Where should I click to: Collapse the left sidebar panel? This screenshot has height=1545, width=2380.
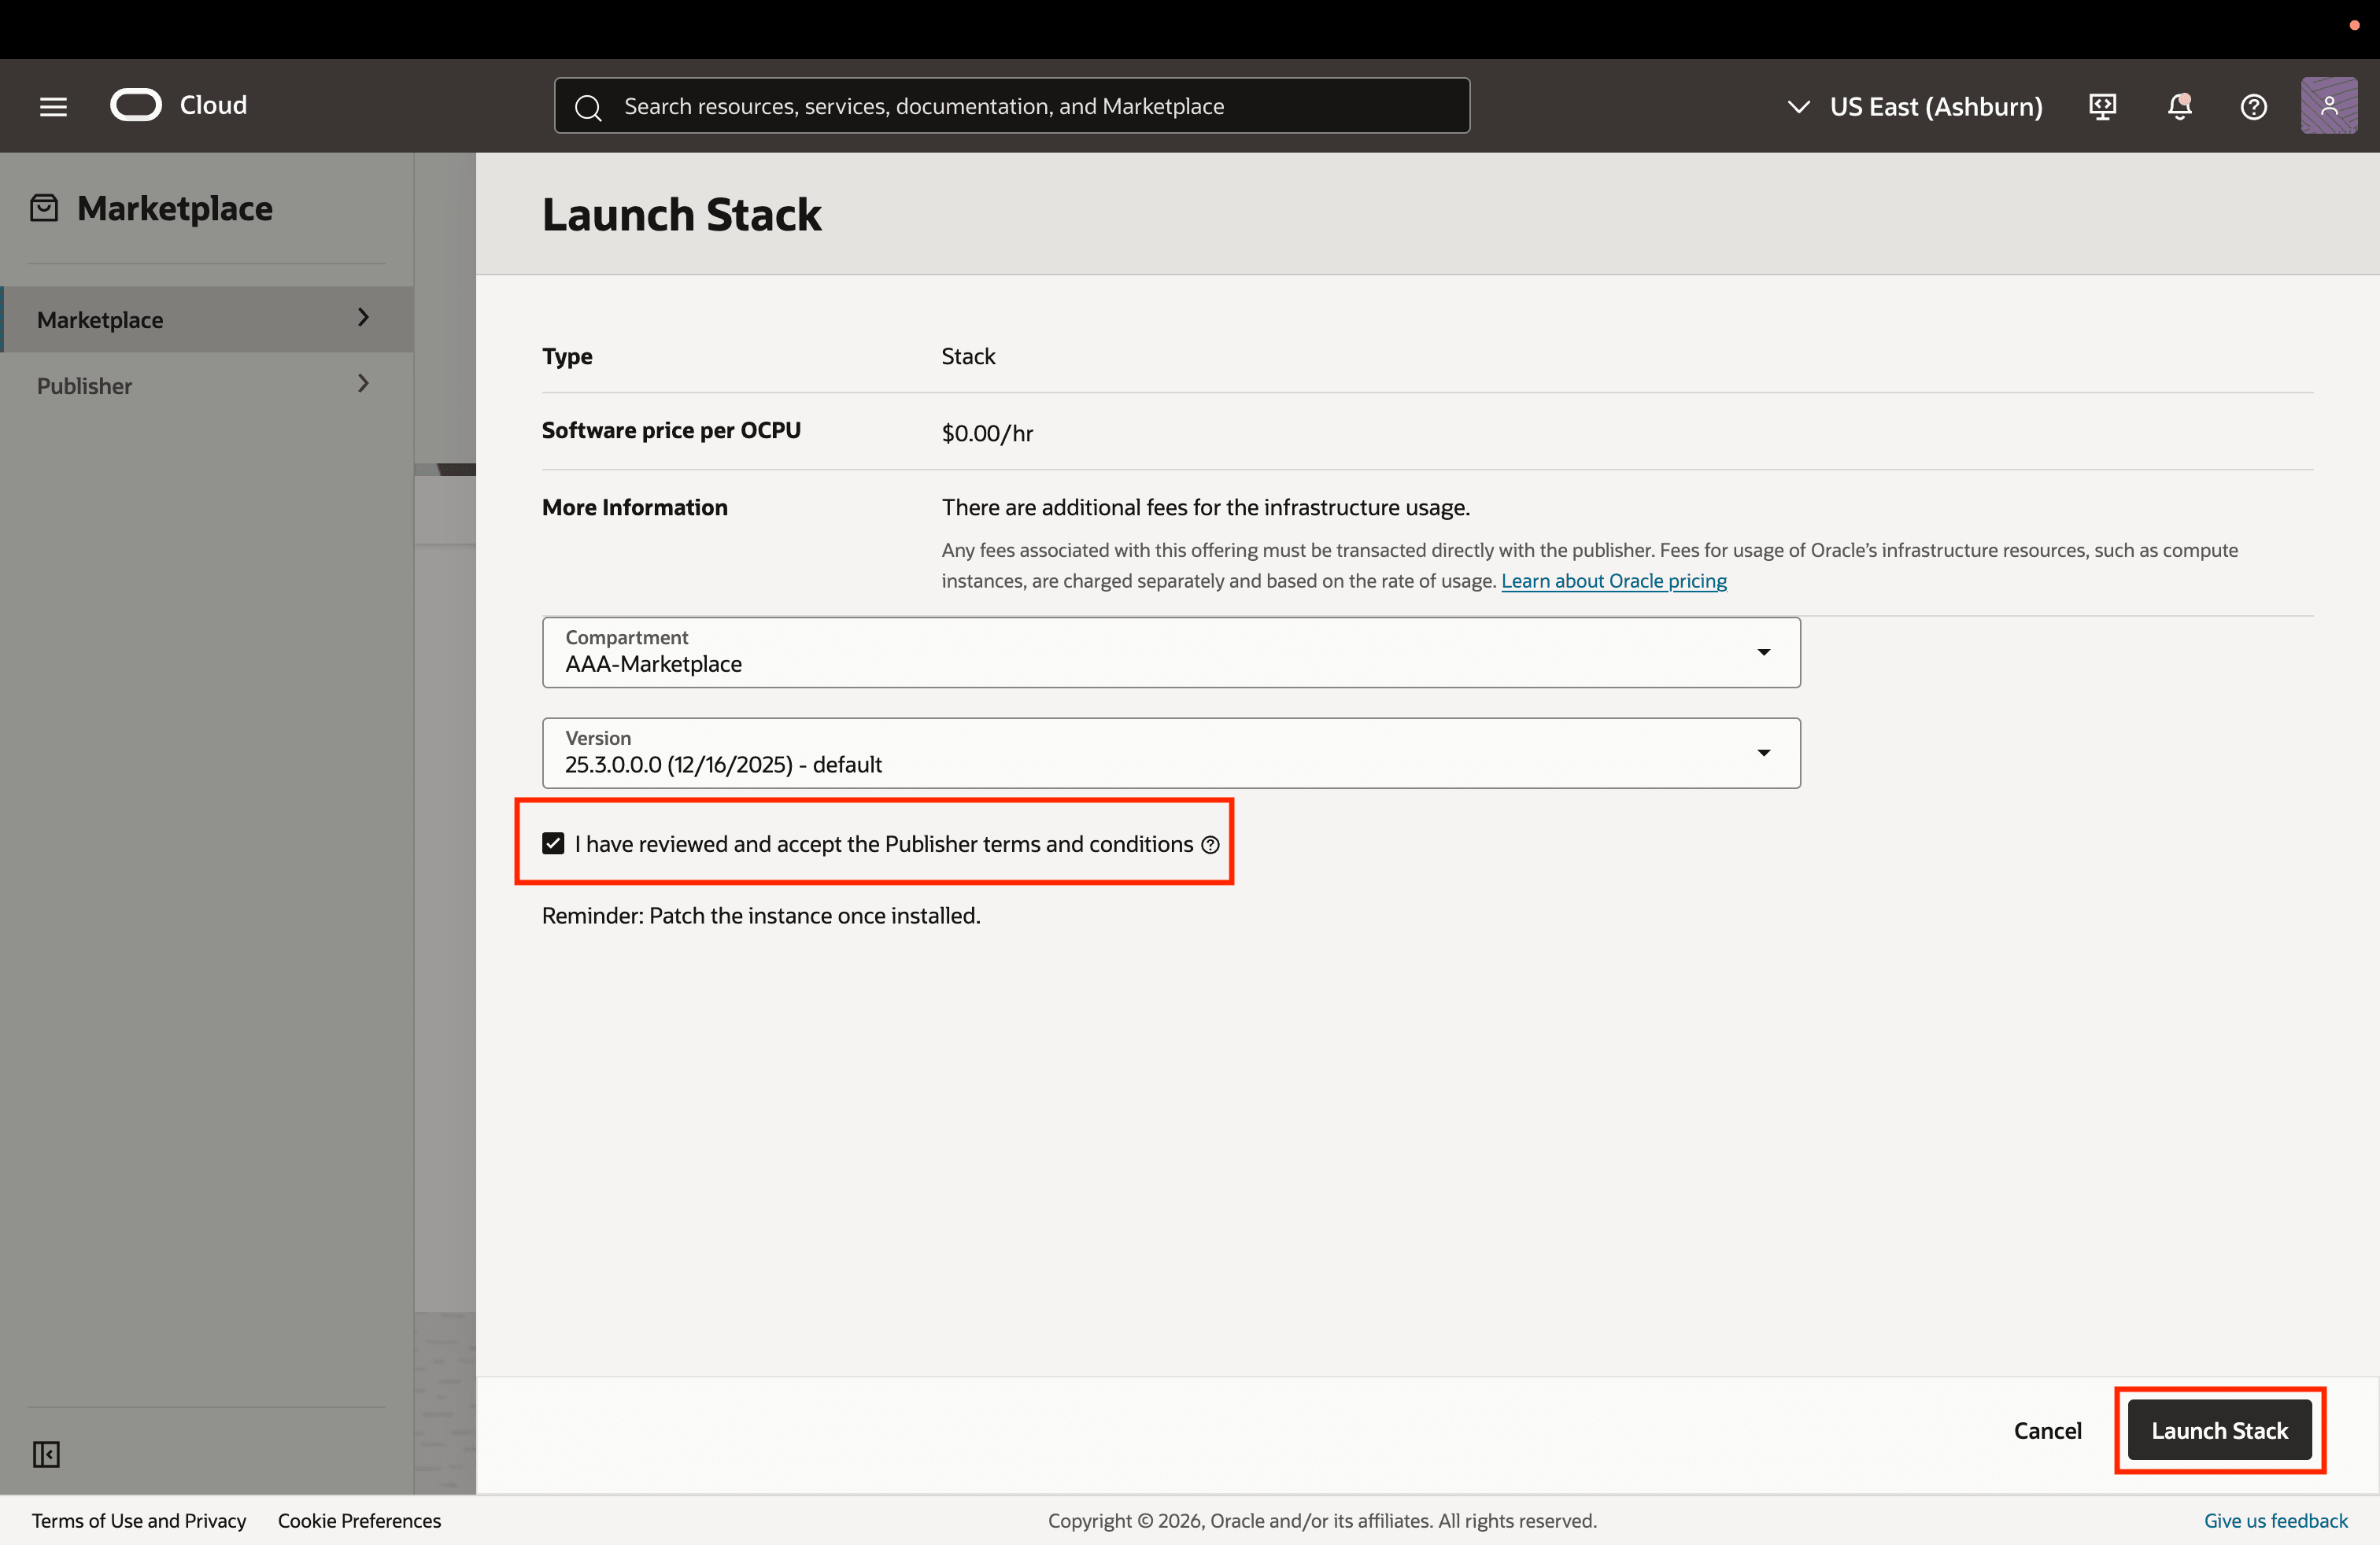[44, 1454]
